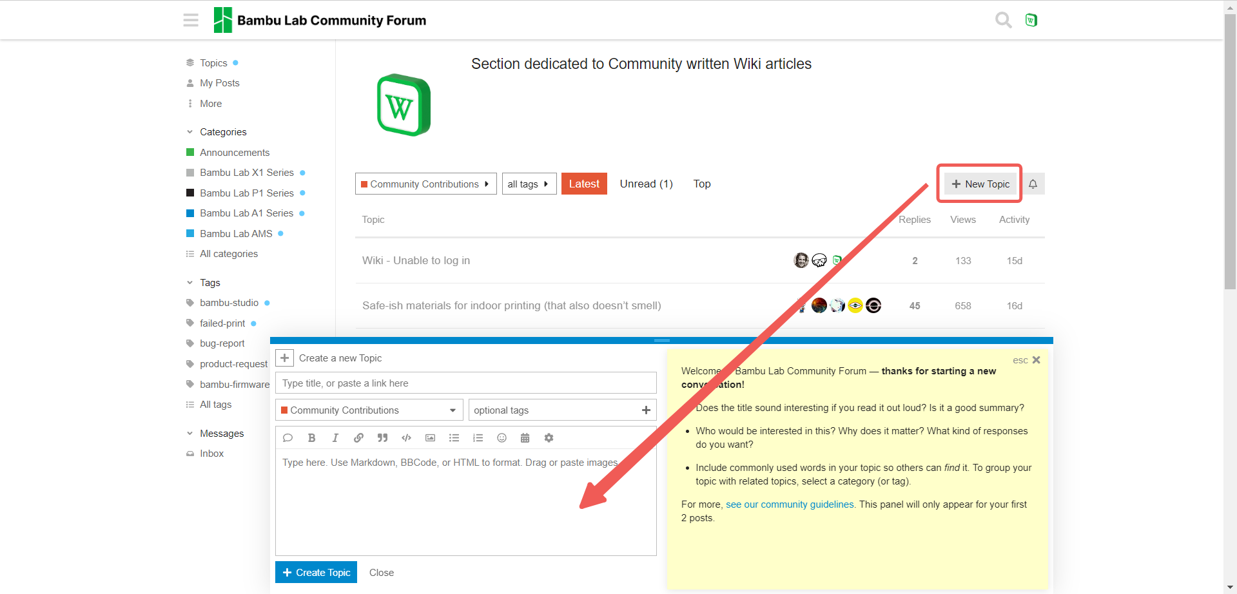The image size is (1237, 594).
Task: Go to the Bambu Lab AMS category
Action: point(235,234)
